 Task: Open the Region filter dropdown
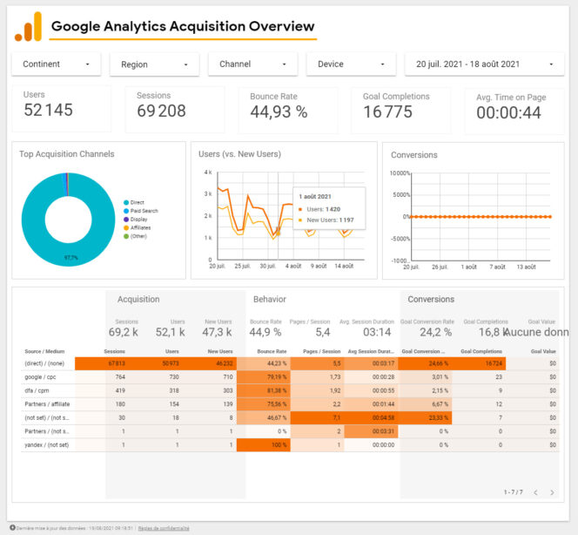pyautogui.click(x=155, y=64)
